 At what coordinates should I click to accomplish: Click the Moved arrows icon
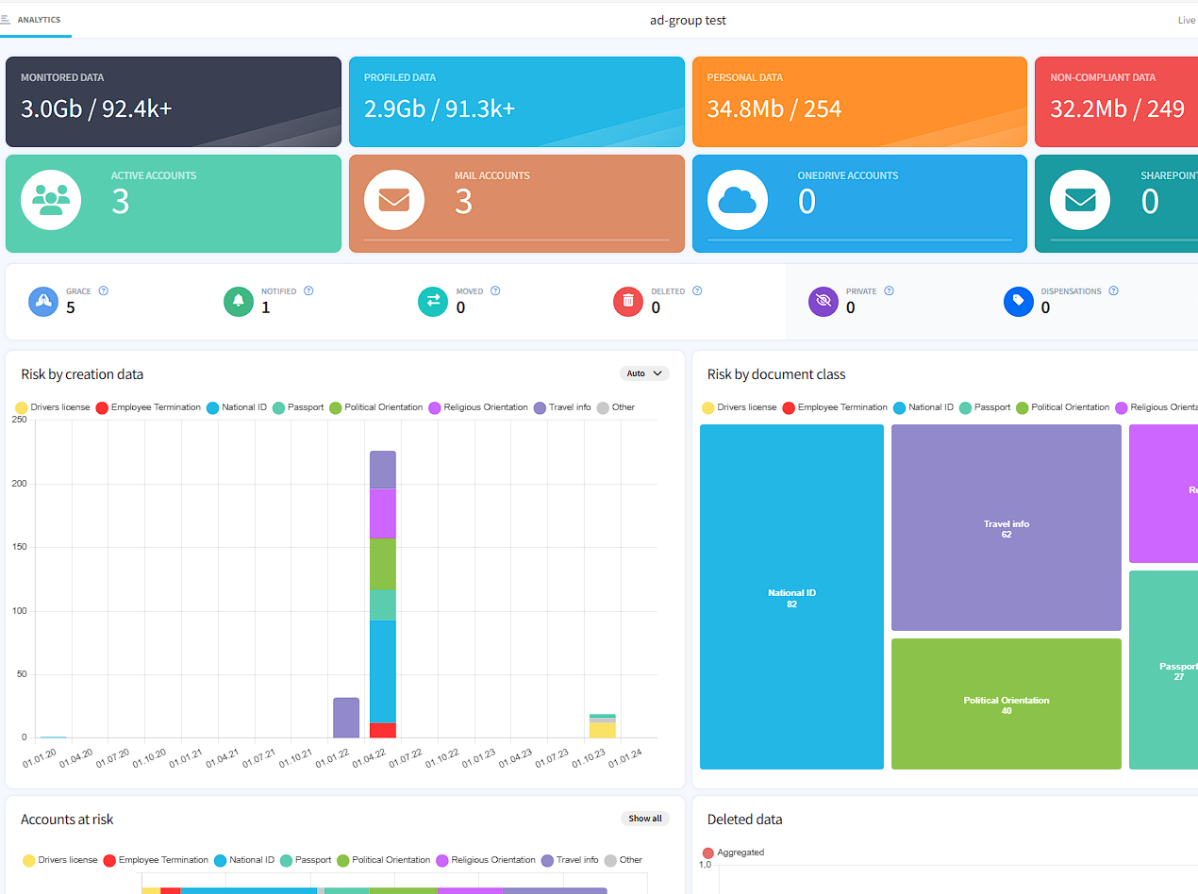(x=433, y=302)
